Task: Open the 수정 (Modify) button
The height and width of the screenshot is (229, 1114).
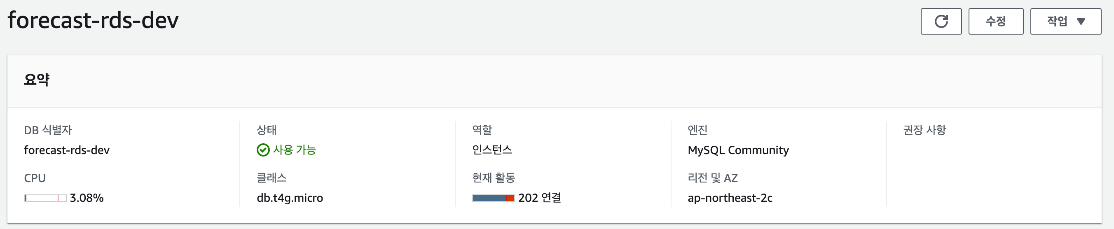Action: click(995, 21)
